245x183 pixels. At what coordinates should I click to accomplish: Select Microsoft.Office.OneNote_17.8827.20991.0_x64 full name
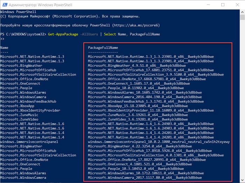click(x=147, y=160)
